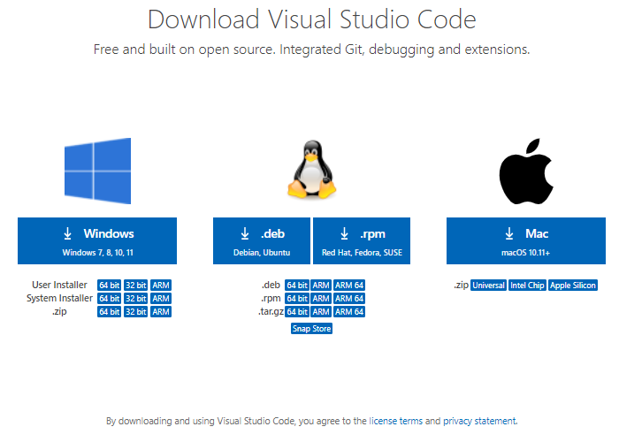Pick the .deb 64 bit build

[x=297, y=286]
